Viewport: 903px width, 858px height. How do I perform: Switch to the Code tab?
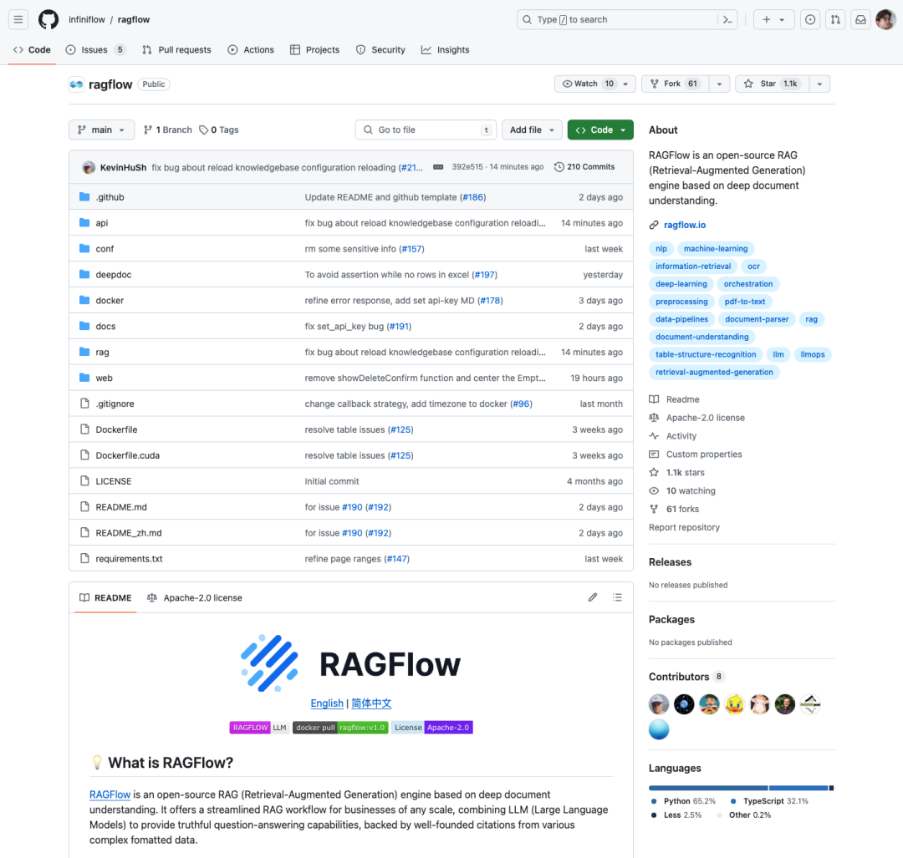pyautogui.click(x=33, y=50)
